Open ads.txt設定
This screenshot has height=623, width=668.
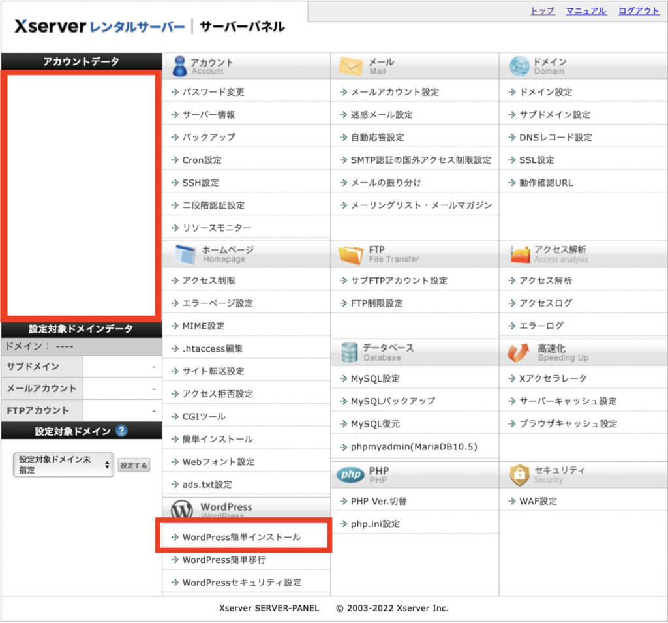[x=207, y=485]
